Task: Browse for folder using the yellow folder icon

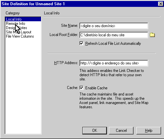Action: click(x=152, y=35)
